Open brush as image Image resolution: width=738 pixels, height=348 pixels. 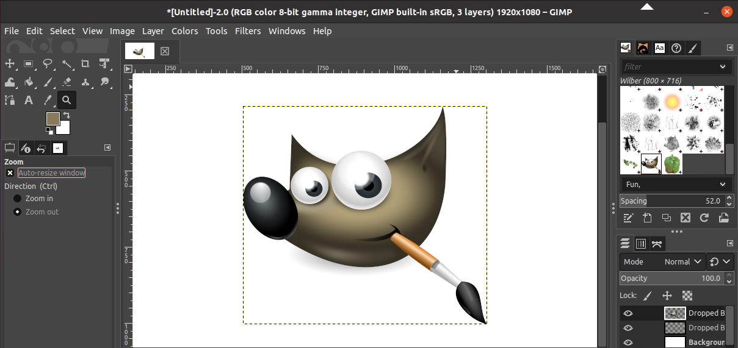723,218
